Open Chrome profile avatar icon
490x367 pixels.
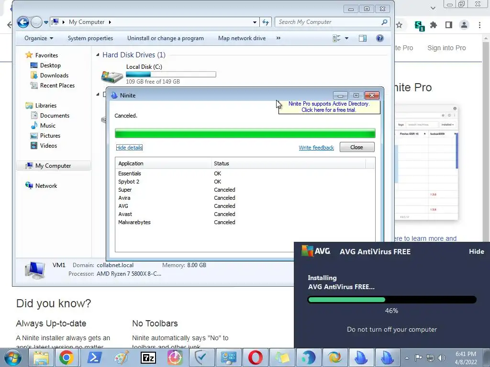tap(464, 25)
